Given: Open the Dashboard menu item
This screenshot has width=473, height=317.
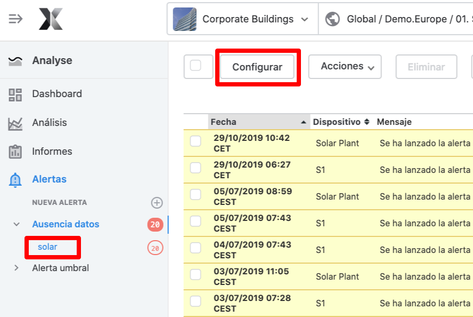Looking at the screenshot, I should [57, 94].
